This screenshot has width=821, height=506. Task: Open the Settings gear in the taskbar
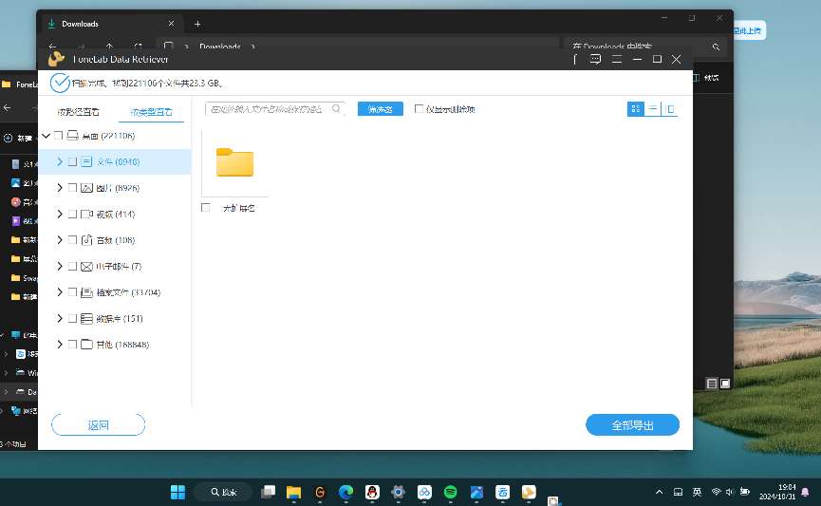point(399,493)
